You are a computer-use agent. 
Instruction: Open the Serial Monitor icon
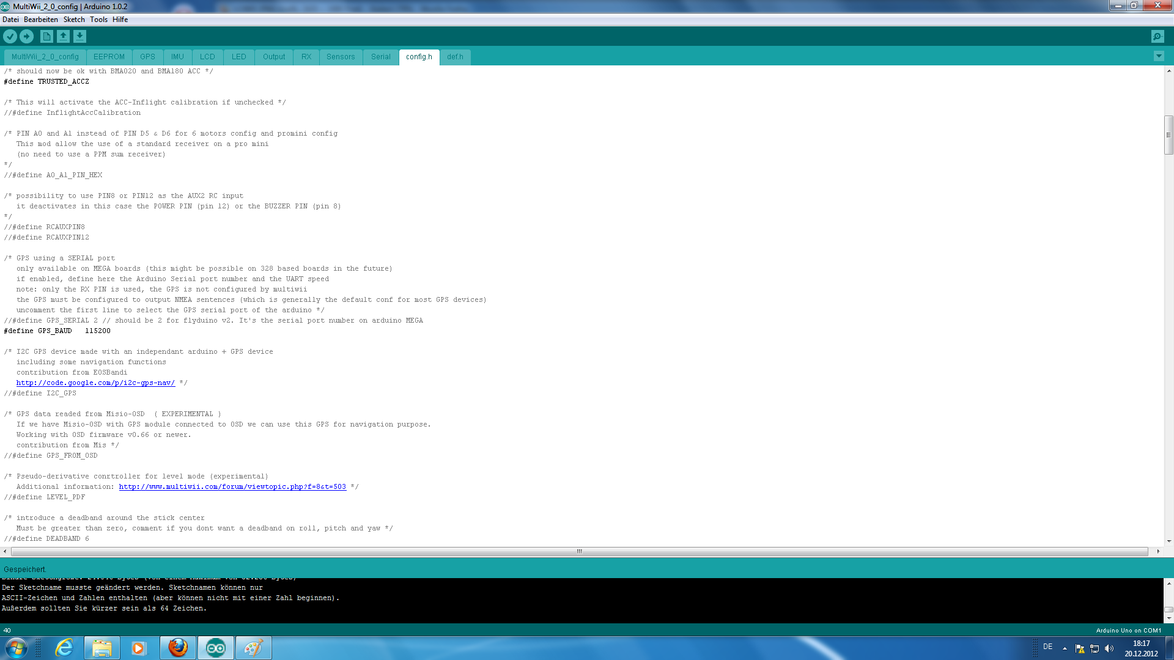(1157, 37)
